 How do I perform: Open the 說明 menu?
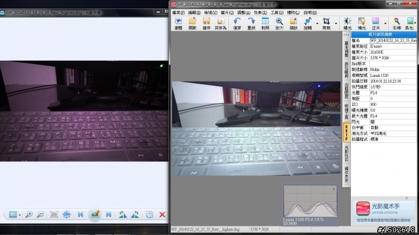coord(310,12)
